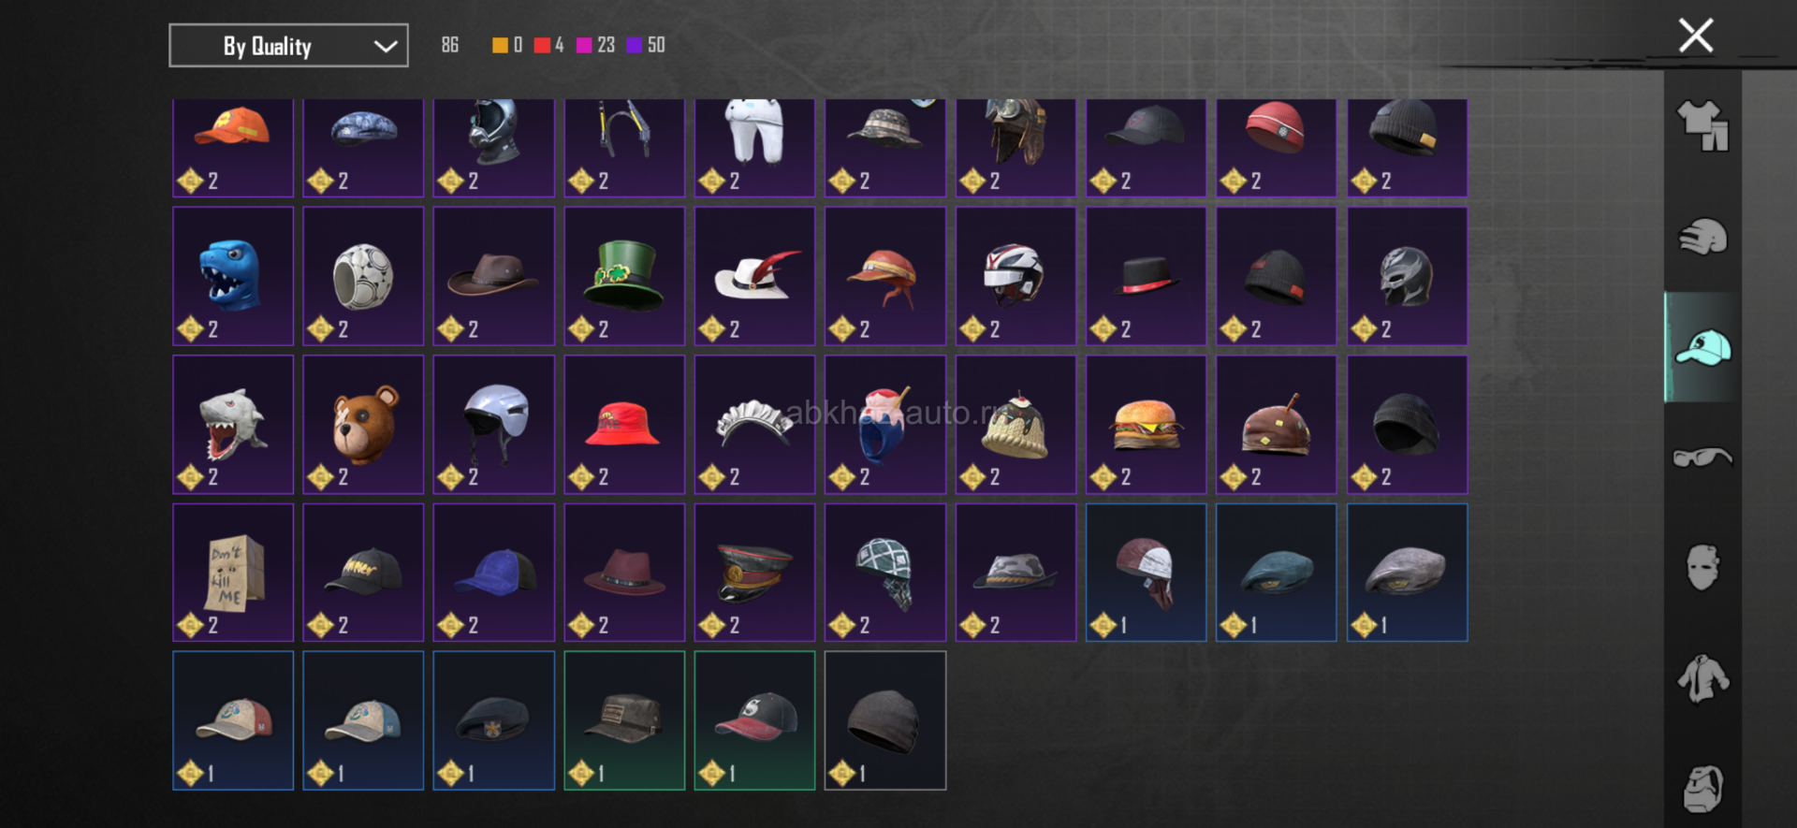
Task: Select the soccer ball helmet item
Action: (363, 276)
